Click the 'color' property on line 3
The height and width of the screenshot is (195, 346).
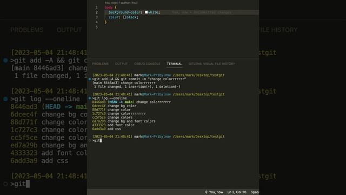tap(114, 17)
